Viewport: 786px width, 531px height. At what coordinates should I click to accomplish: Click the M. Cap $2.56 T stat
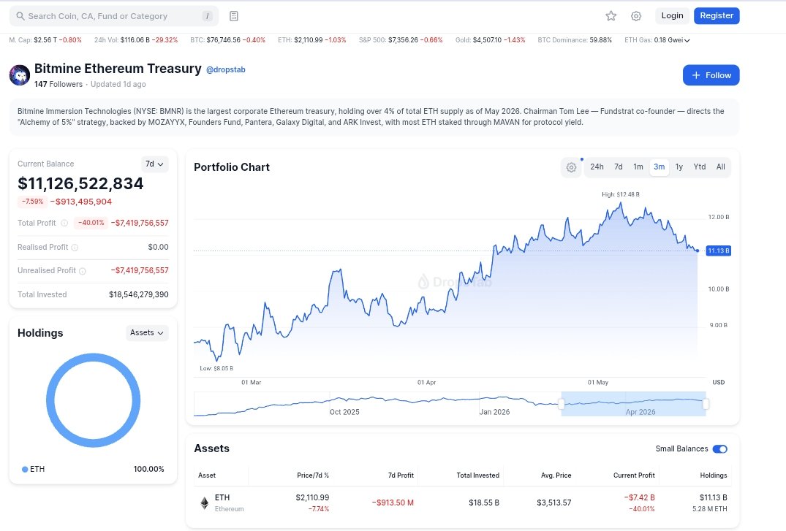(x=45, y=40)
